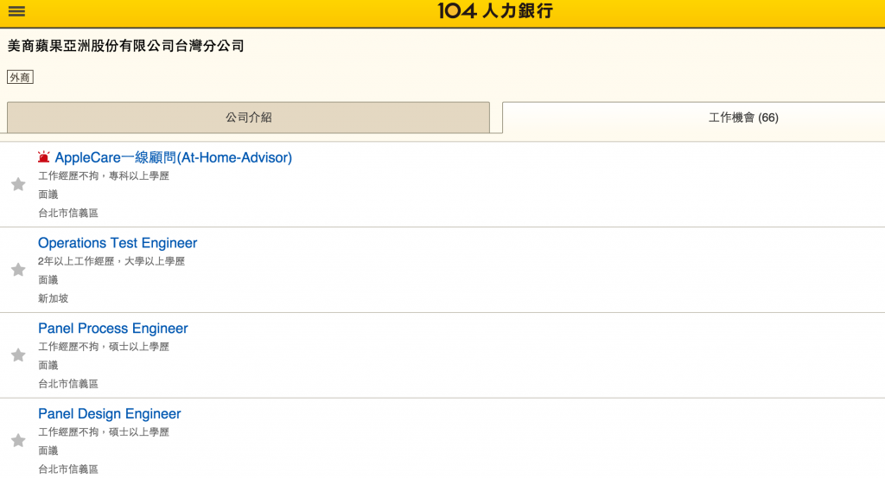Viewport: 885px width, 479px height.
Task: Star the Operations Test Engineer job
Action: click(18, 270)
